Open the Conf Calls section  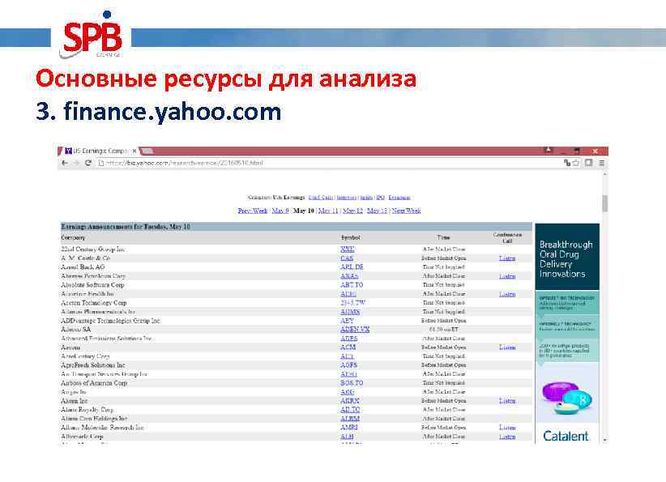pyautogui.click(x=321, y=197)
